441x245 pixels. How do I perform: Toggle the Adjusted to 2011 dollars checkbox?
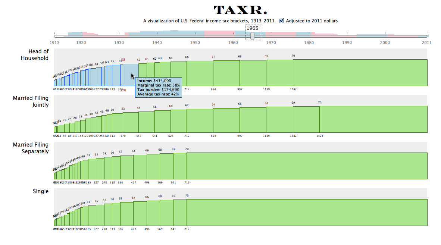tap(282, 21)
